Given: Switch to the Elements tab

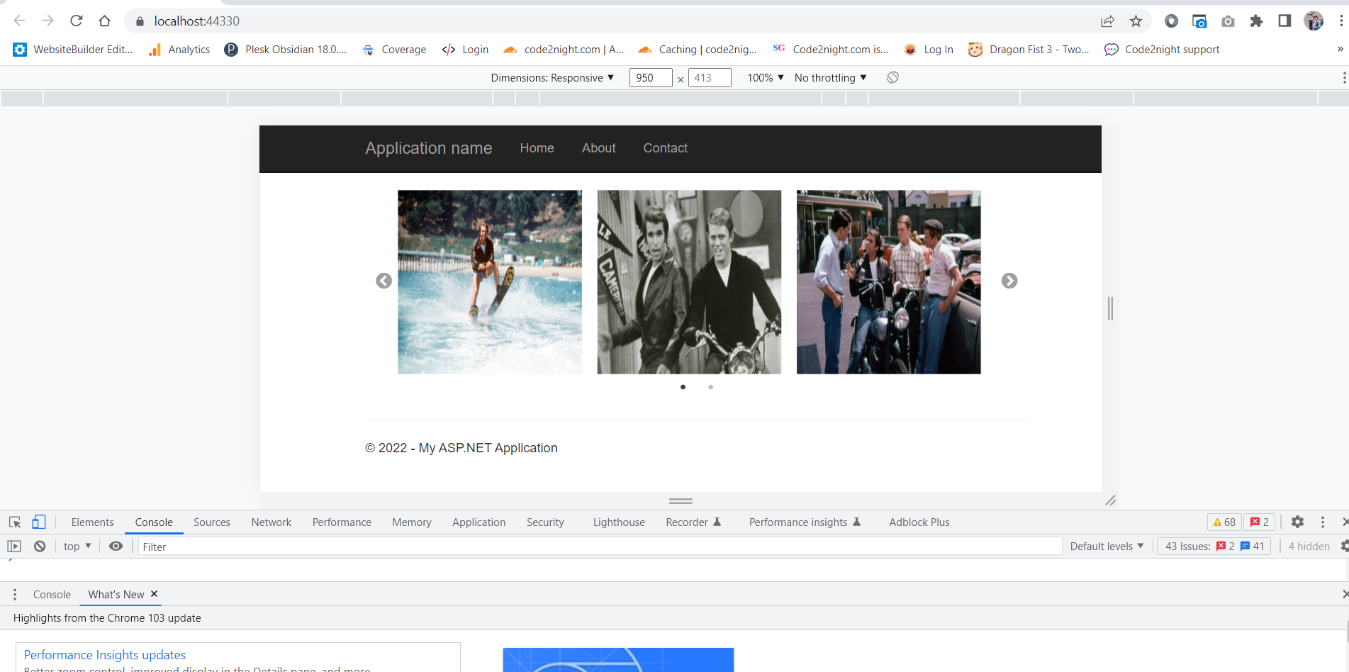Looking at the screenshot, I should click(x=92, y=522).
